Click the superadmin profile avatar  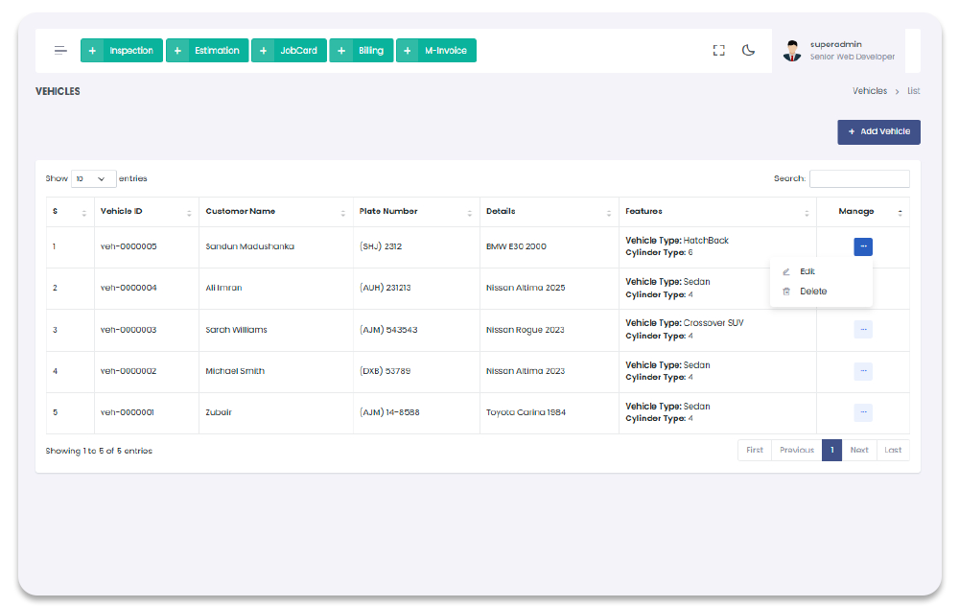click(792, 51)
